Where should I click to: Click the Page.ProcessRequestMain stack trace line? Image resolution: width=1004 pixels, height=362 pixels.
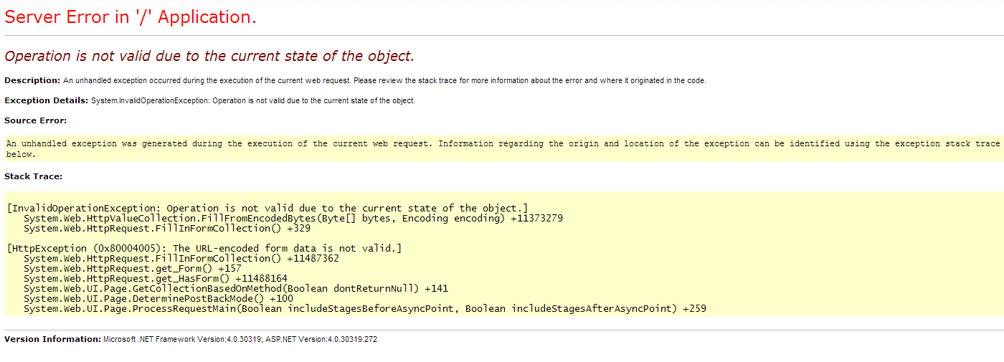(x=365, y=308)
